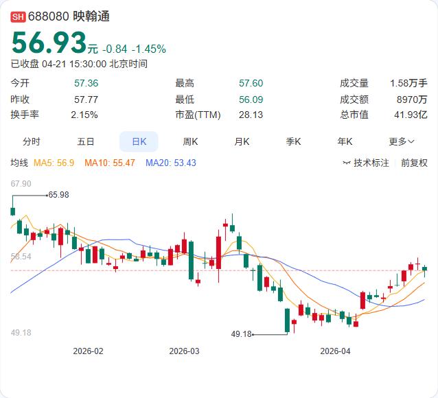Click the 已收盘 04-21 15:30:00 status text
This screenshot has height=398, width=438.
coord(79,64)
